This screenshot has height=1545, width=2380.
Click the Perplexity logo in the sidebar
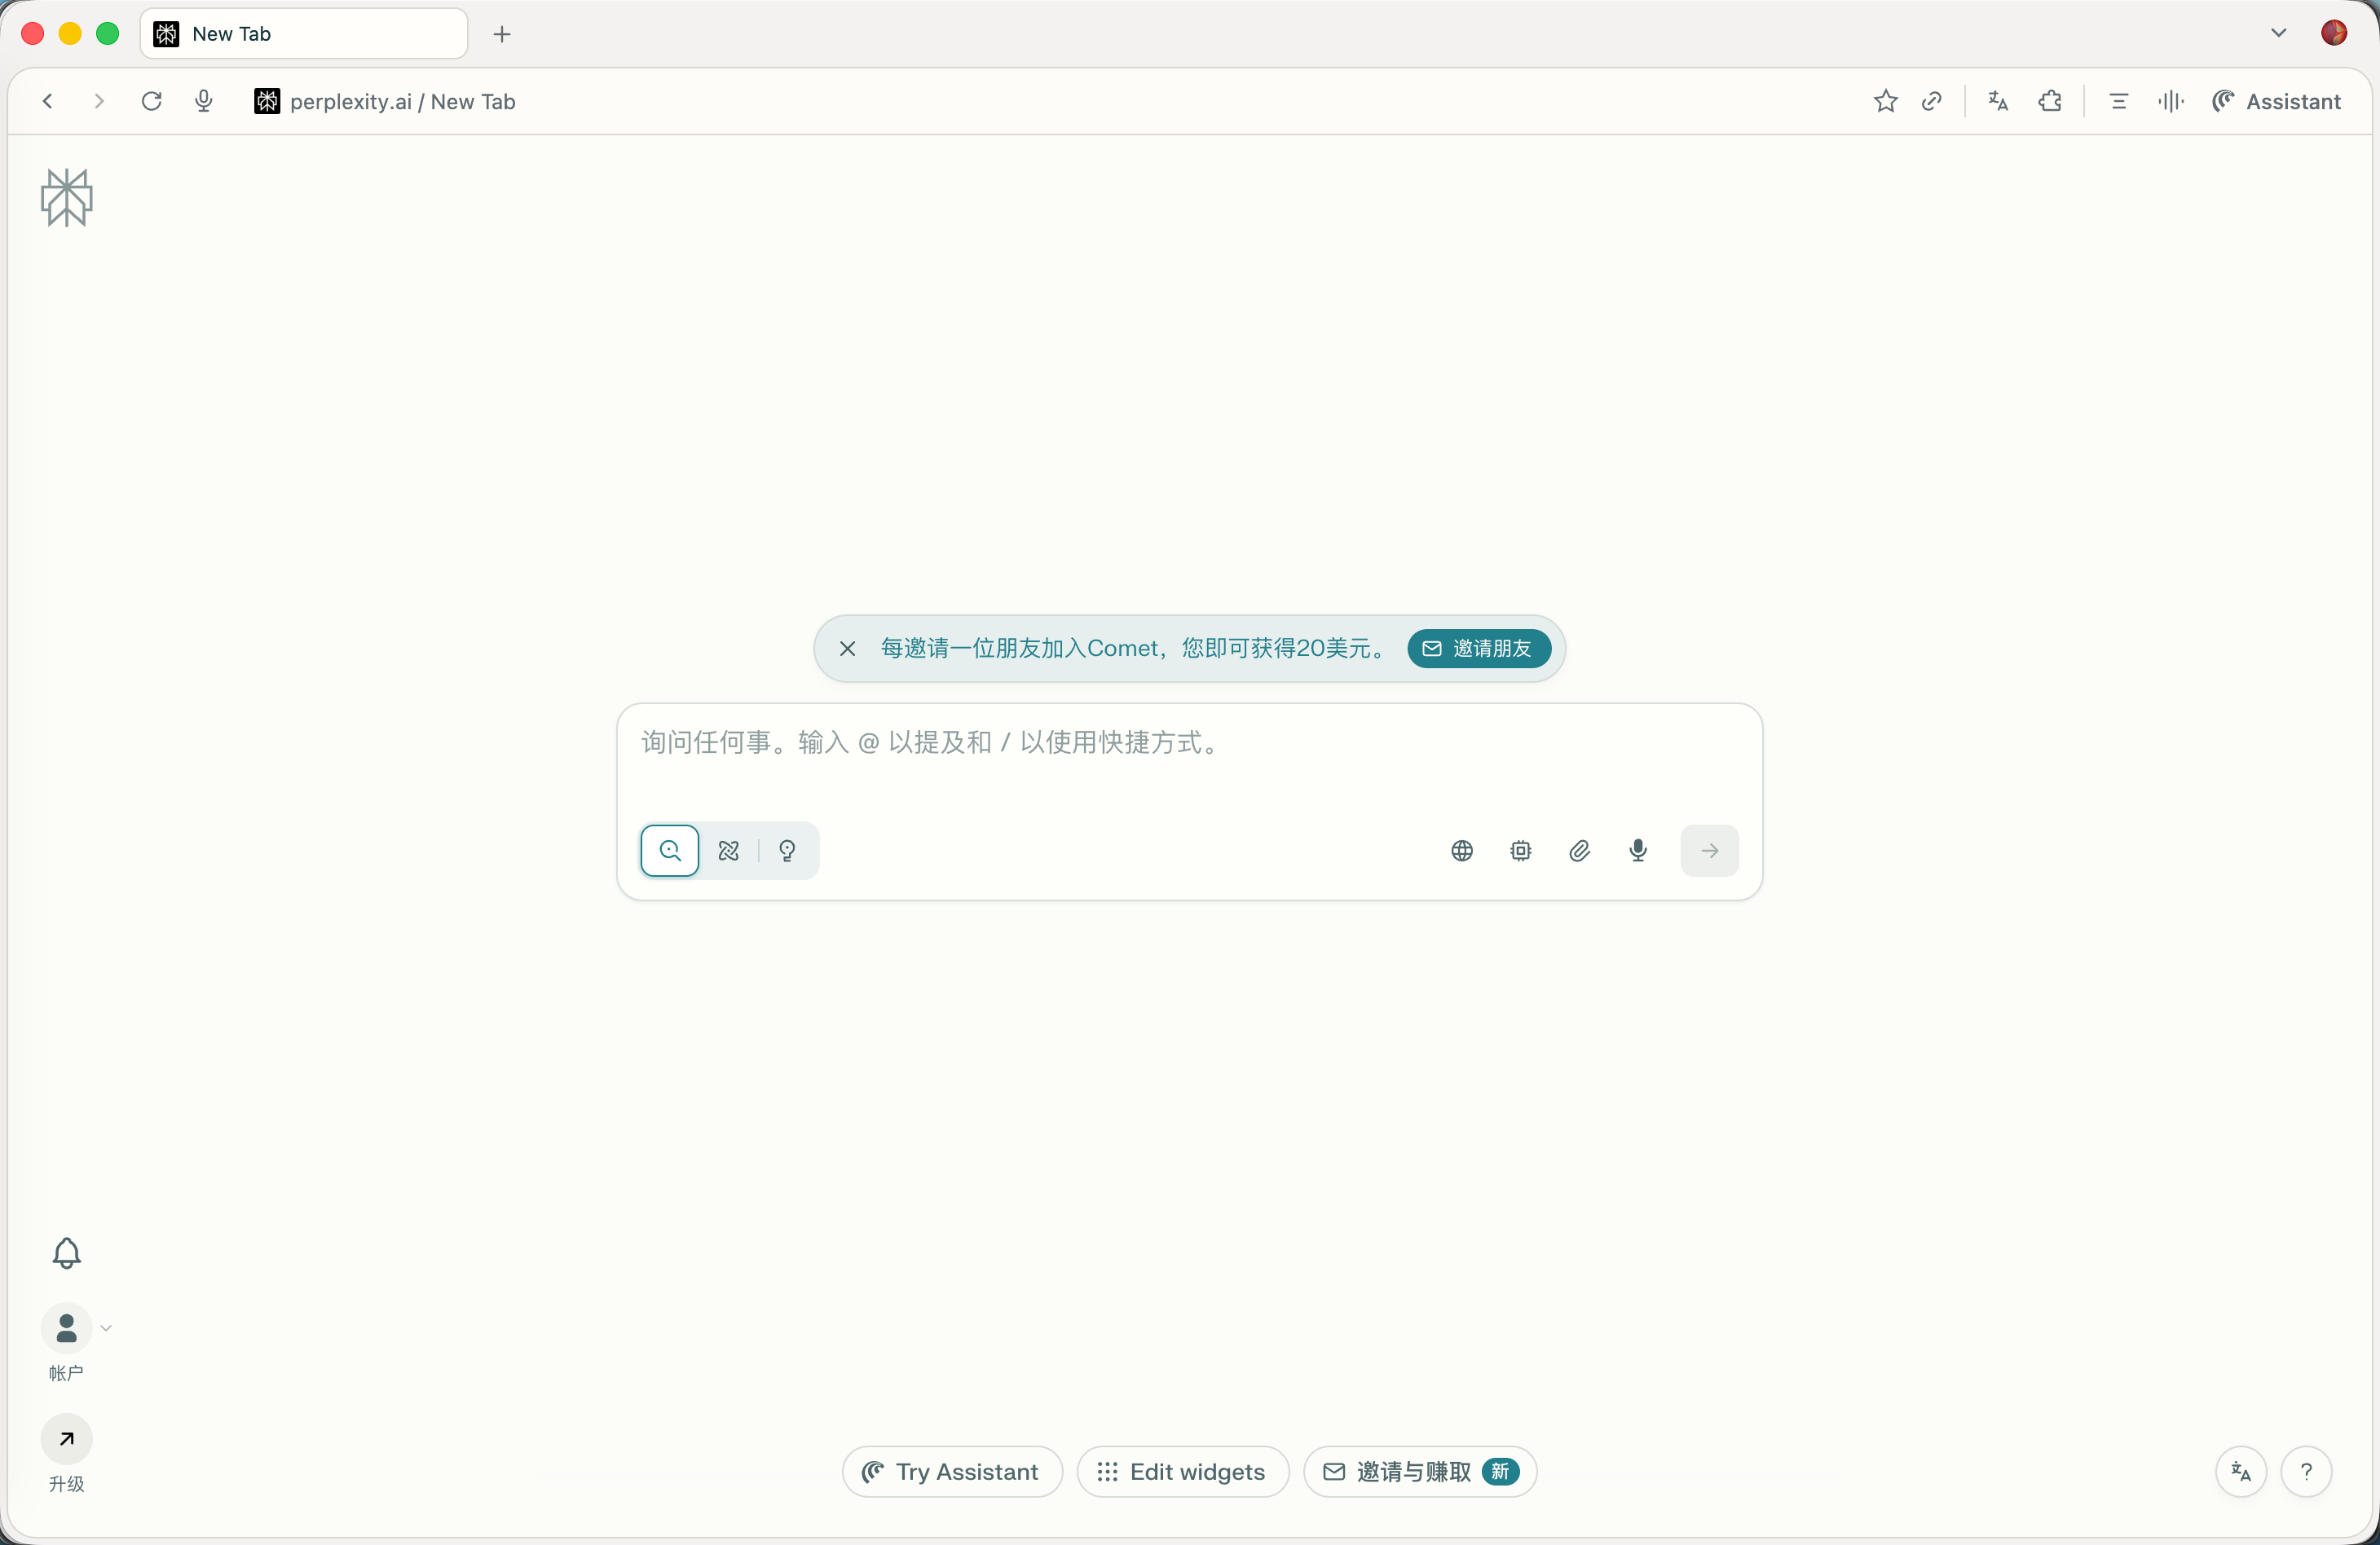(x=66, y=197)
